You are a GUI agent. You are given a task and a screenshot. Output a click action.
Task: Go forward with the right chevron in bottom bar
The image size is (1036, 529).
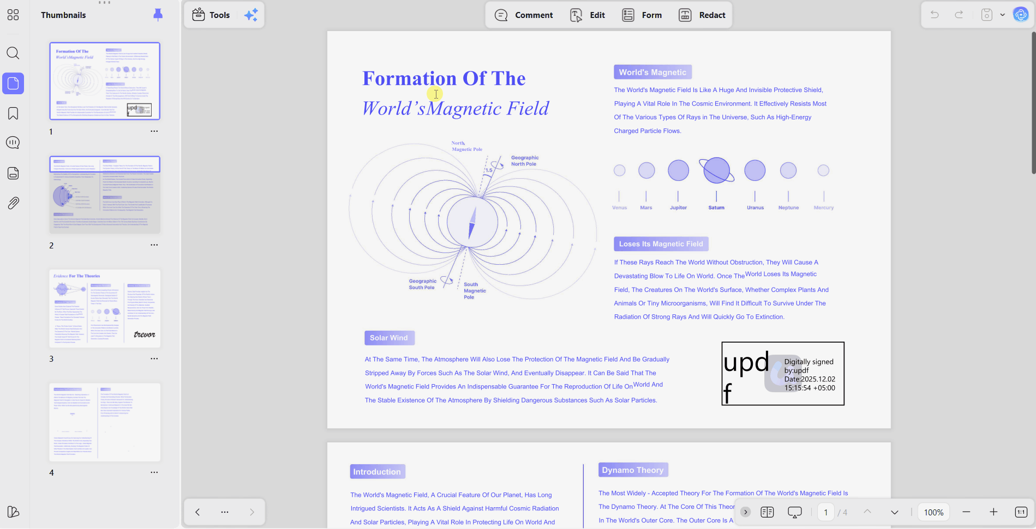point(251,512)
